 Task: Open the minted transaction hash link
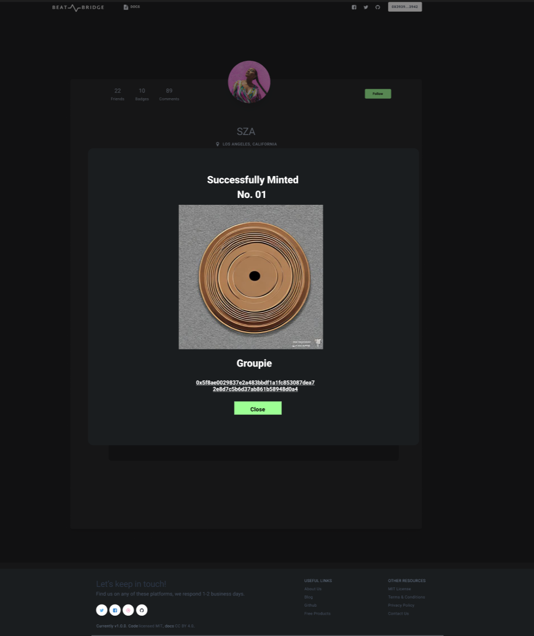[x=255, y=386]
